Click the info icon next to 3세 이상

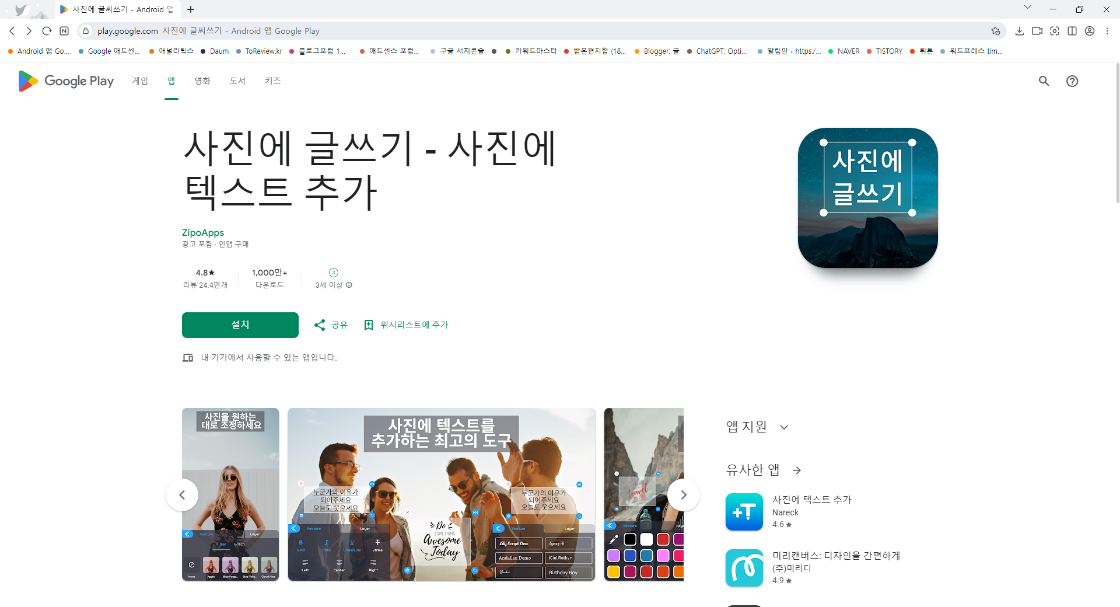coord(349,285)
